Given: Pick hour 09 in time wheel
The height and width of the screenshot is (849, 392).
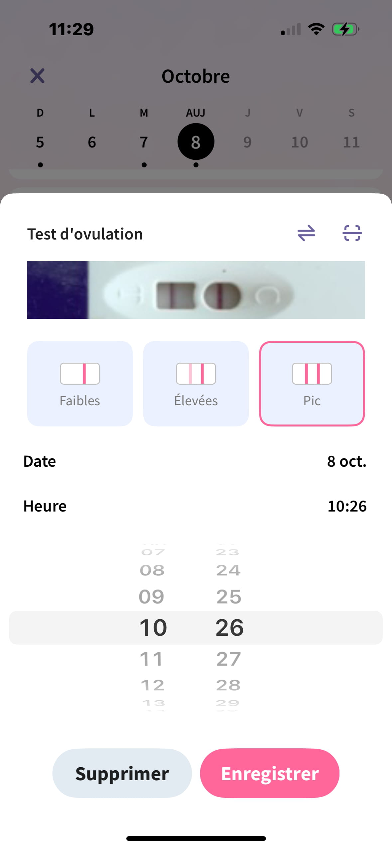Looking at the screenshot, I should click(x=152, y=597).
